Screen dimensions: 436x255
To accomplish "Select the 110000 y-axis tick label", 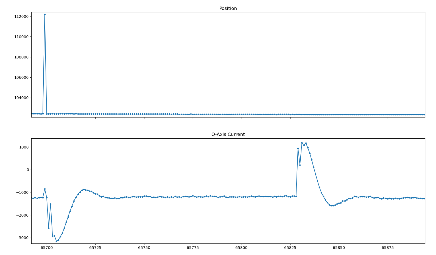I will click(21, 37).
